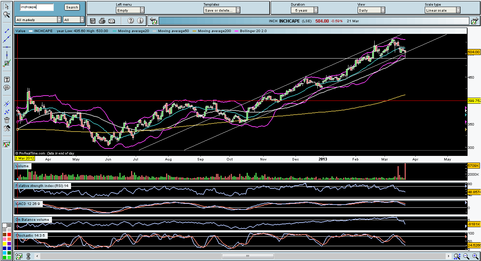Click the chart icon in bottom-left bar
This screenshot has height=261, width=481.
[19, 256]
